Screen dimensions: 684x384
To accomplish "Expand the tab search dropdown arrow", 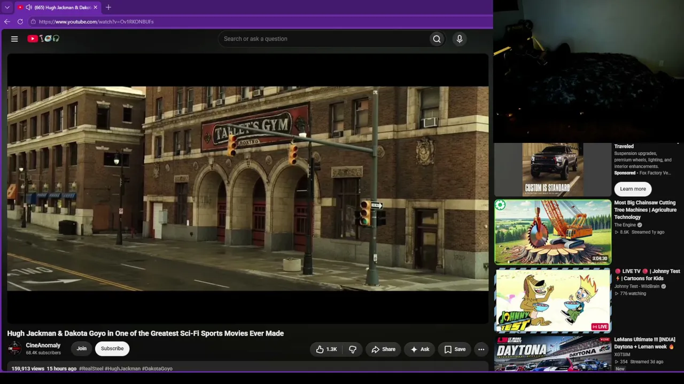I will coord(7,7).
